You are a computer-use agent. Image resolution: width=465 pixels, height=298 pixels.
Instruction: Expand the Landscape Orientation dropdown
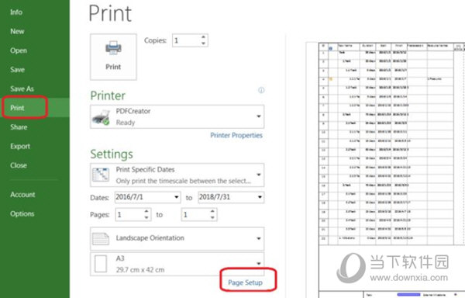pos(259,238)
